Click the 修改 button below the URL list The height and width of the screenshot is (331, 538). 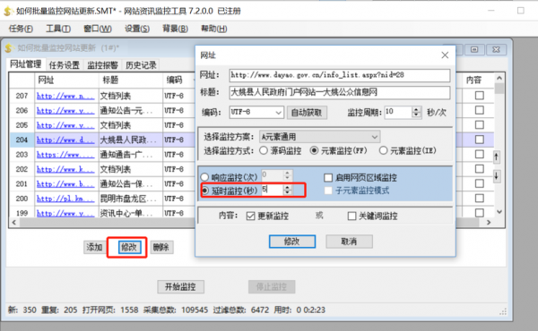click(x=129, y=247)
